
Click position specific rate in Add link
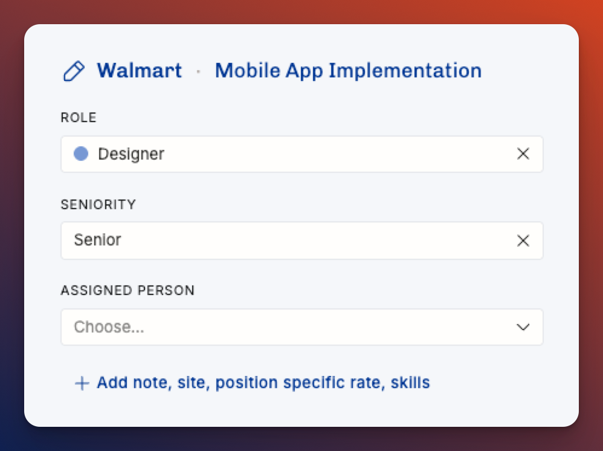(x=300, y=383)
